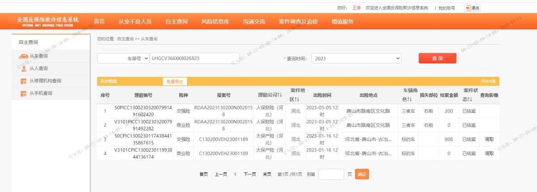The image size is (537, 192).
Task: Click the 批量导出 button
Action: 175,81
